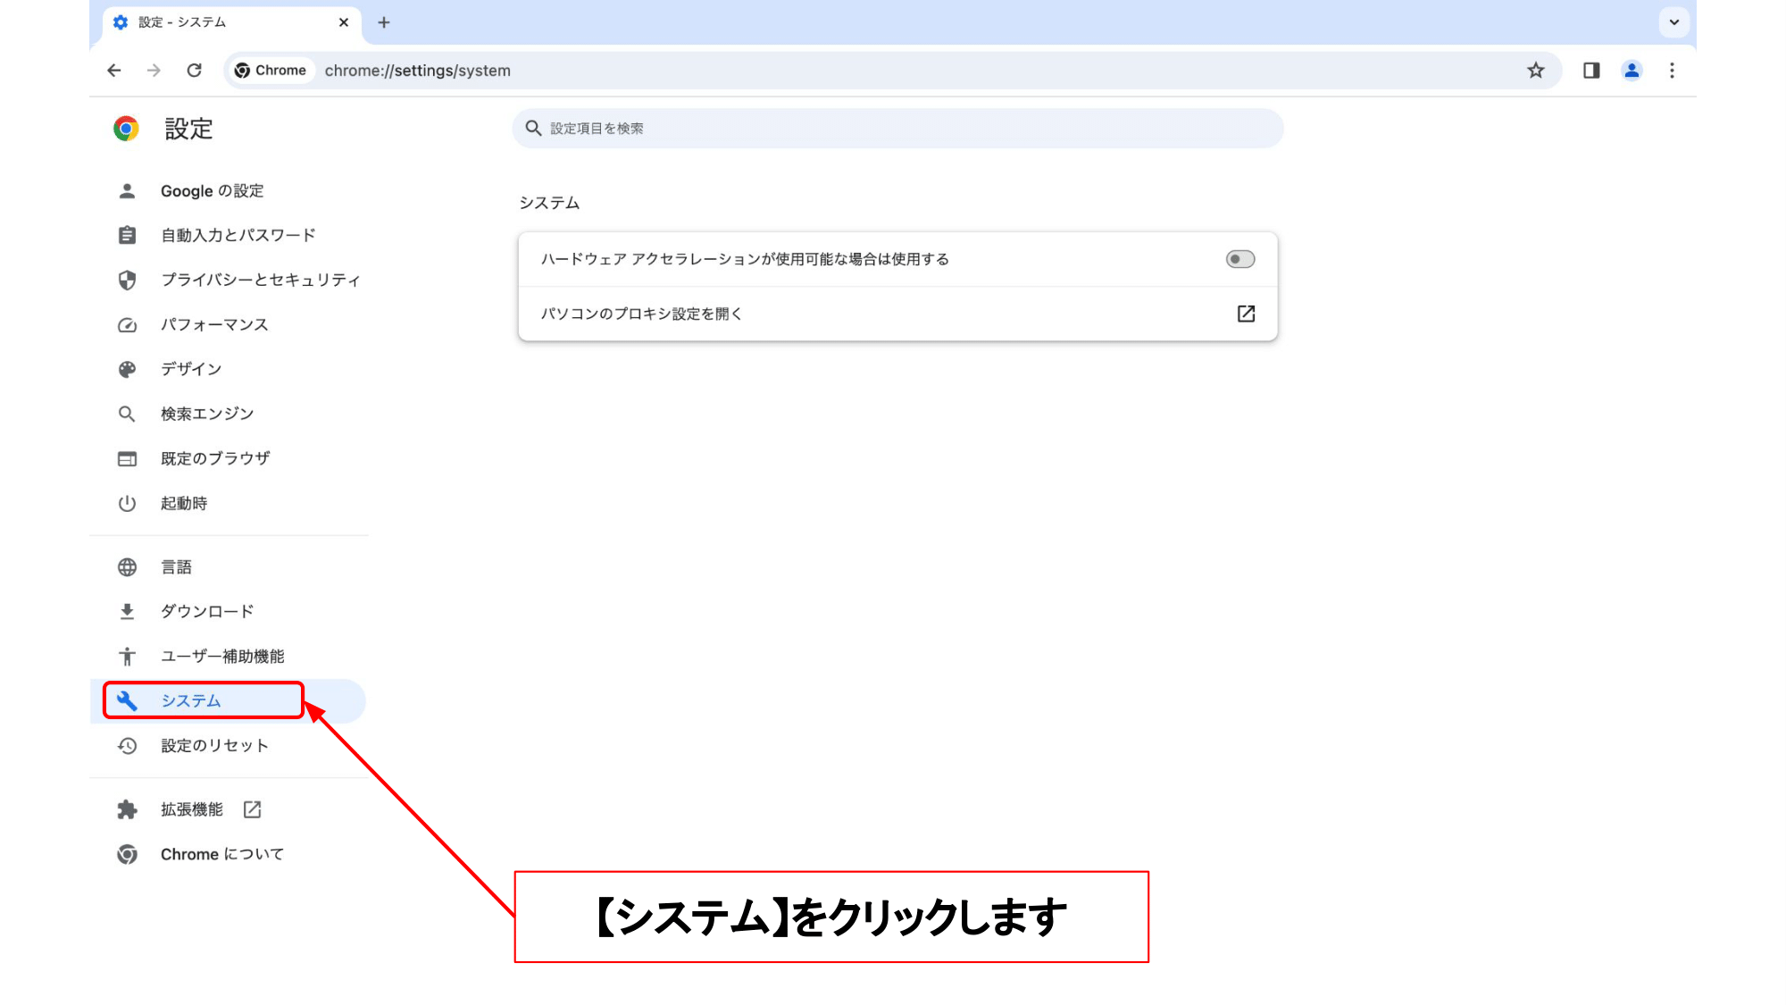
Task: Open パソコンのプロキシ設定を開く row
Action: pos(641,314)
